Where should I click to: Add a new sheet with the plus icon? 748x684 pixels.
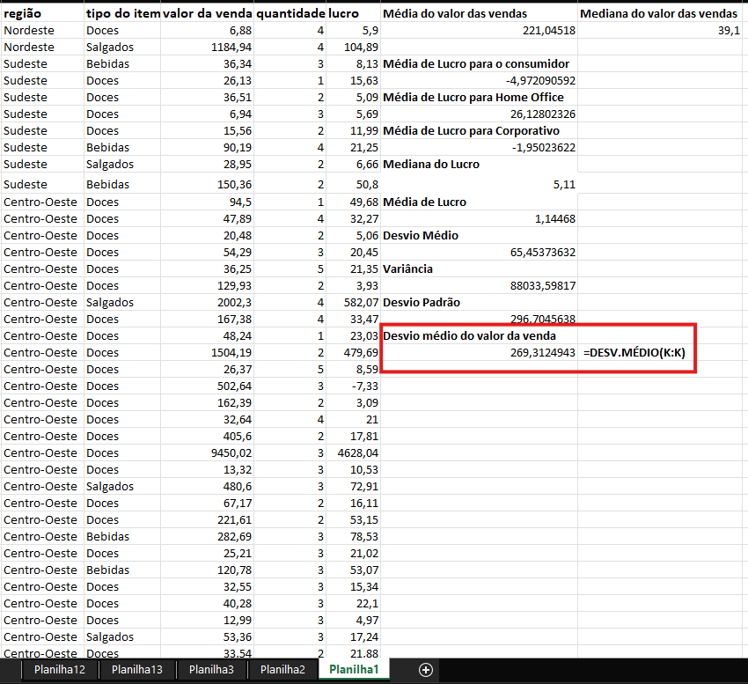click(x=426, y=670)
